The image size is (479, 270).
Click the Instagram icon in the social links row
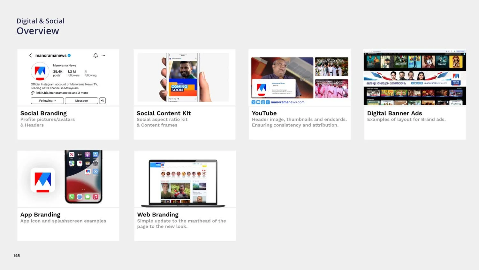(x=262, y=102)
